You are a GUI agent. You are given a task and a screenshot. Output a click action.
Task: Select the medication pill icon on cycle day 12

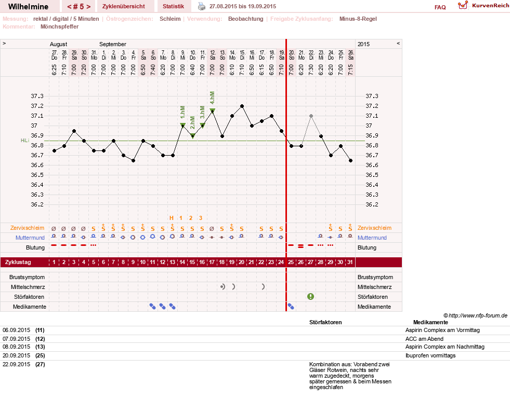coord(162,306)
